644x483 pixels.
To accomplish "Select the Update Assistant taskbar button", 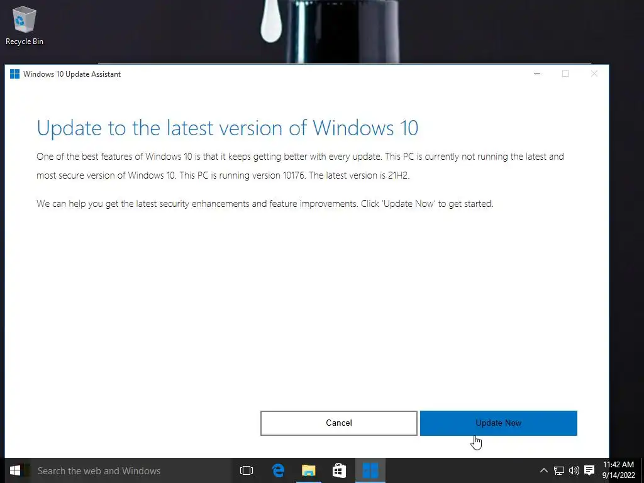I will [x=370, y=470].
